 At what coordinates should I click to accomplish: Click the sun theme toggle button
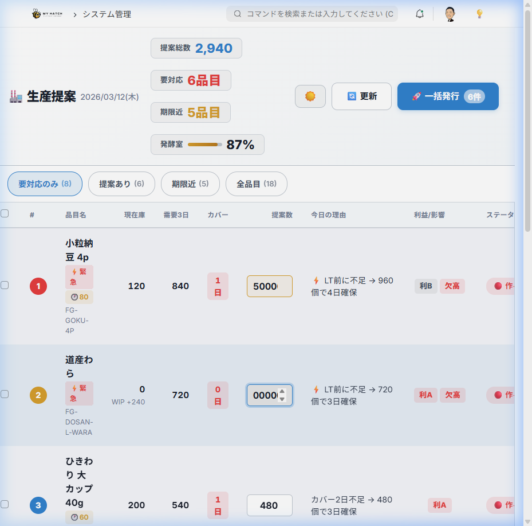(x=310, y=96)
